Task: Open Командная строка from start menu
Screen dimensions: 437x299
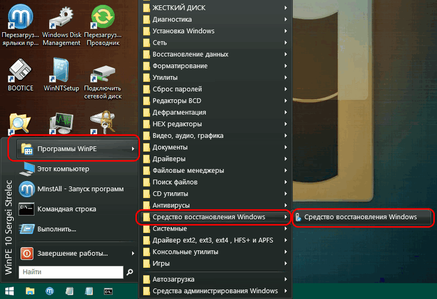Action: (76, 209)
